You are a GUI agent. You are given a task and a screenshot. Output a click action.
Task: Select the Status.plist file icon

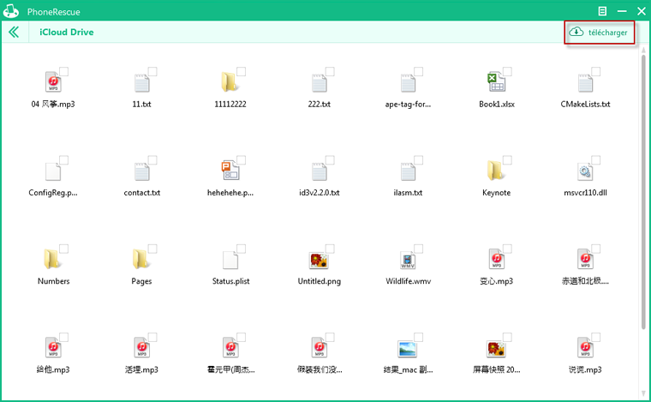230,260
